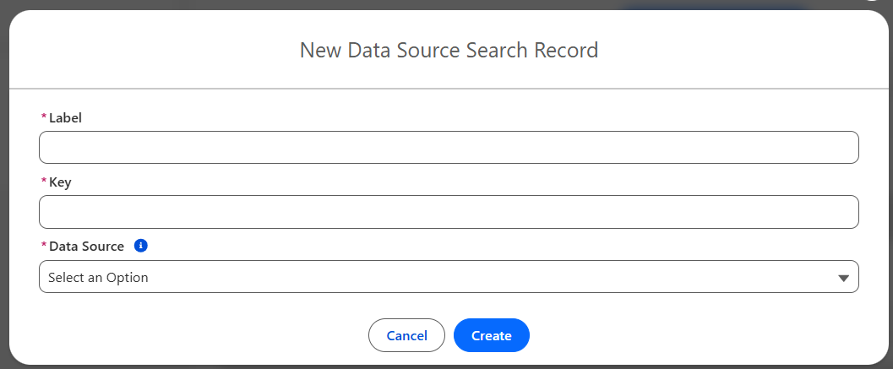Click the divider line under the dialog title
Viewport: 893px width, 369px height.
(449, 88)
